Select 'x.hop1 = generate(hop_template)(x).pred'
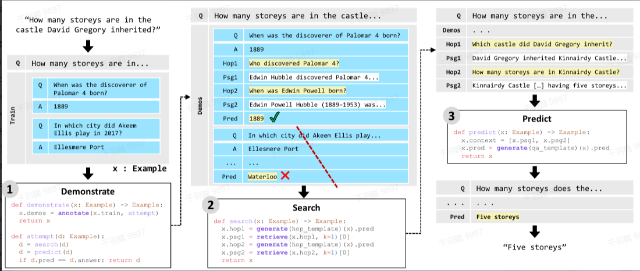The image size is (640, 271). (x=297, y=229)
